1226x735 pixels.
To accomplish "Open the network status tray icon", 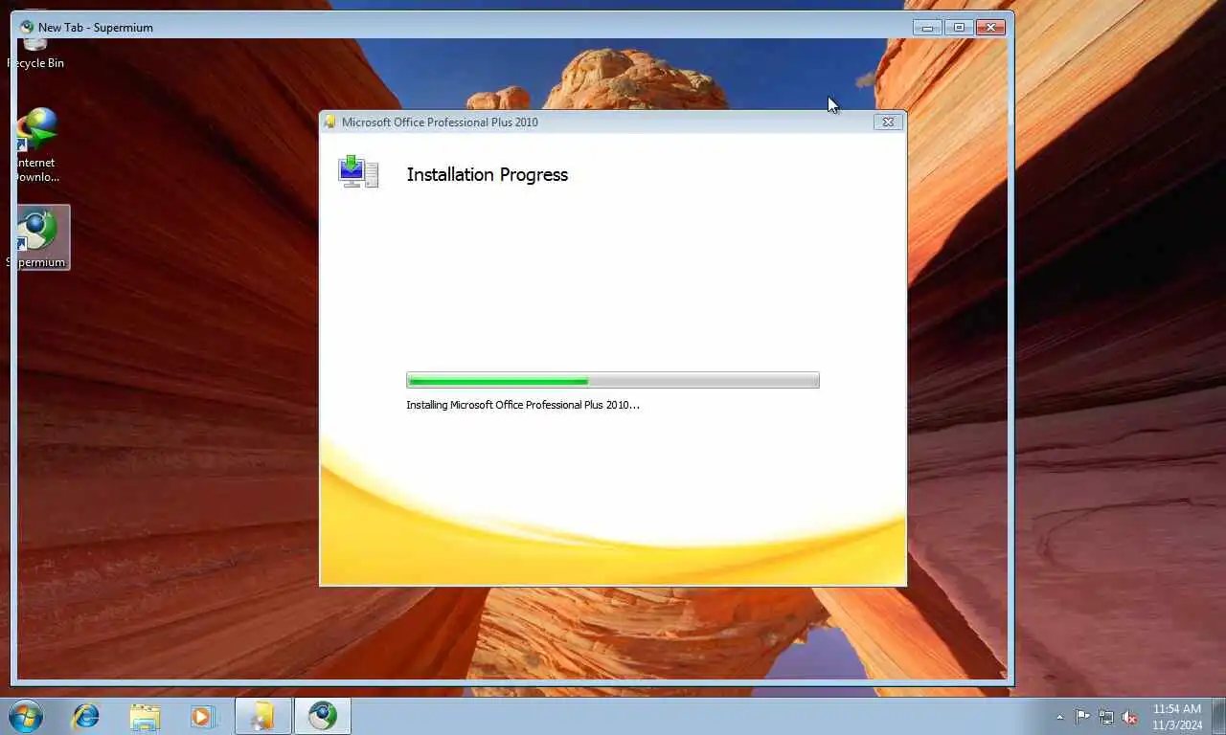I will tap(1106, 717).
